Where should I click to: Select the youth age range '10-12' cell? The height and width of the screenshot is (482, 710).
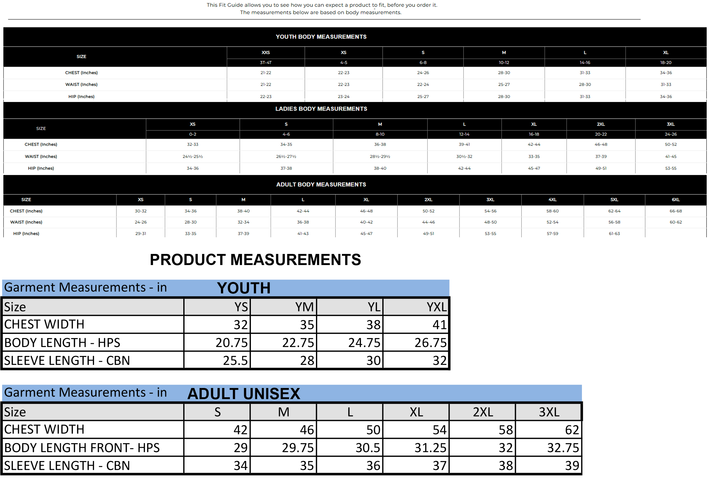pyautogui.click(x=504, y=62)
